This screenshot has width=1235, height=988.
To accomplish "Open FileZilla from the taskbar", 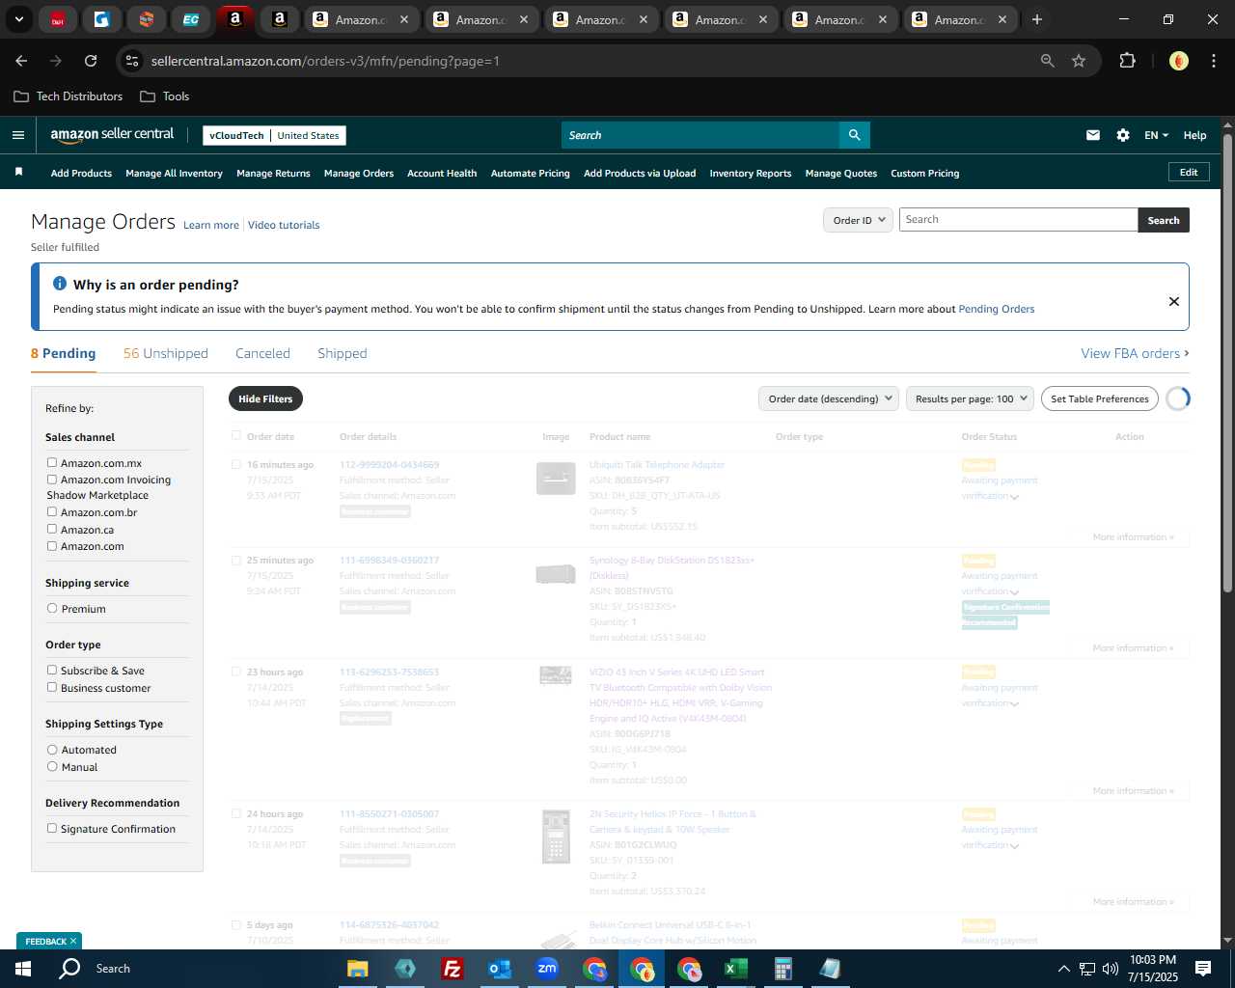I will (453, 969).
